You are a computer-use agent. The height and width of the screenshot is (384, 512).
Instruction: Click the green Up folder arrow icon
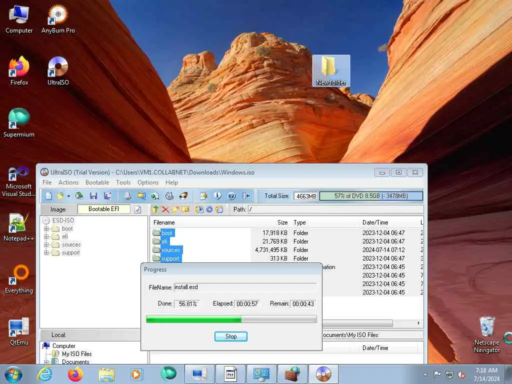(x=155, y=209)
